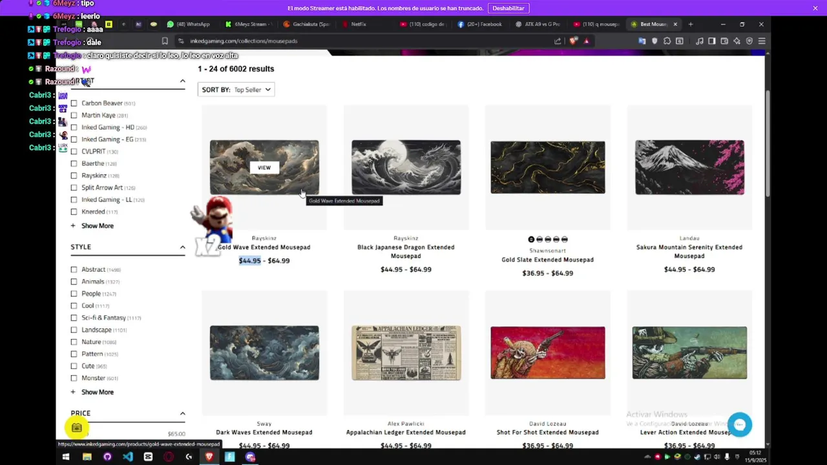The width and height of the screenshot is (827, 465).
Task: Click the Black Japanese Dragon mousepad image
Action: coord(406,167)
